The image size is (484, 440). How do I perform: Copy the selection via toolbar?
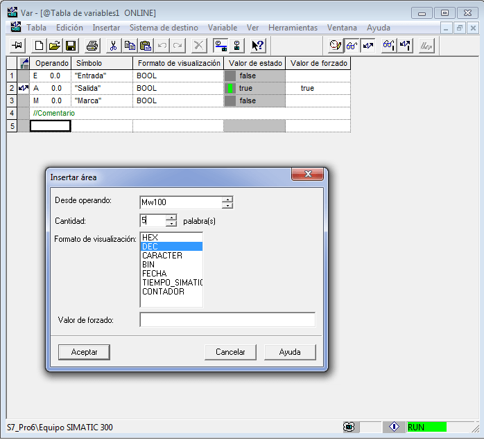pyautogui.click(x=130, y=46)
